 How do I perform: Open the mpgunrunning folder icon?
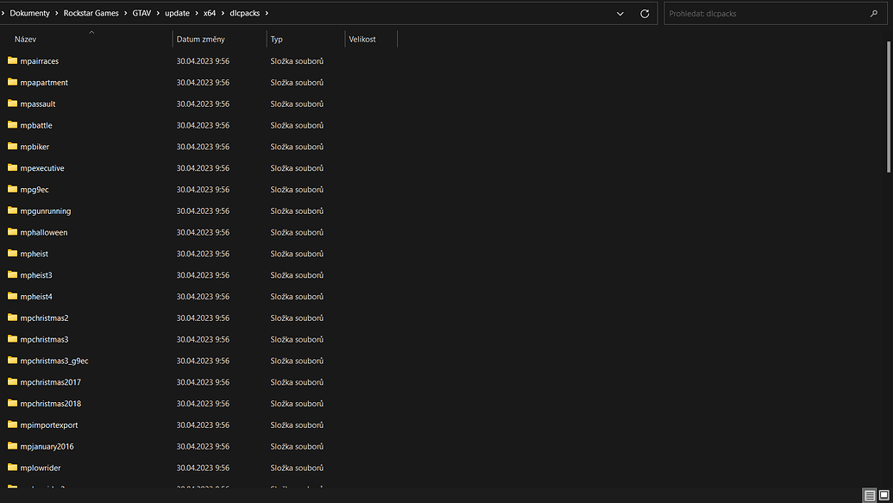(12, 211)
